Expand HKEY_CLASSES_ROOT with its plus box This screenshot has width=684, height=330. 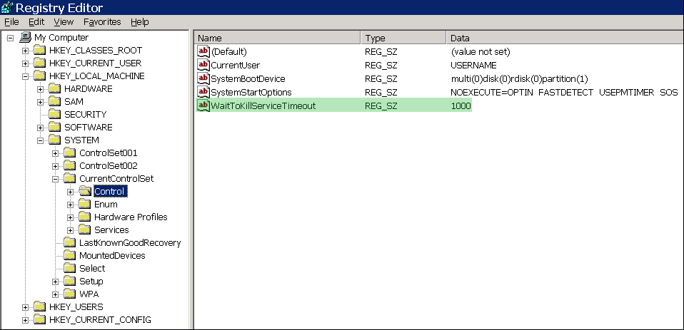(25, 51)
